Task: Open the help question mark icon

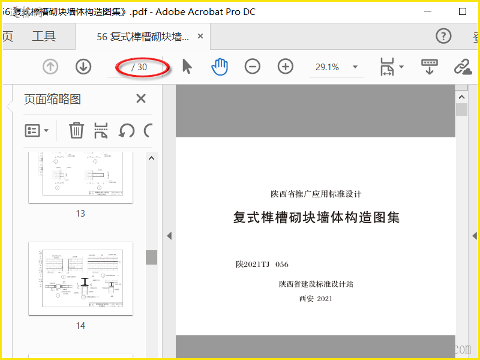Action: (x=443, y=36)
